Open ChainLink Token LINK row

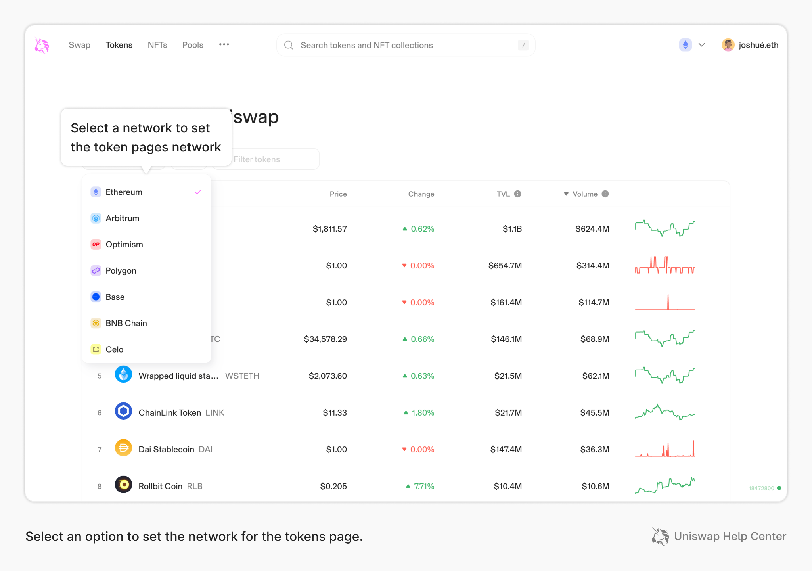tap(406, 413)
